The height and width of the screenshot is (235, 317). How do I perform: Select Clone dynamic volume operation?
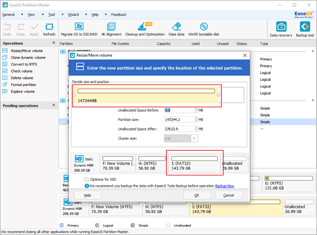pyautogui.click(x=28, y=58)
